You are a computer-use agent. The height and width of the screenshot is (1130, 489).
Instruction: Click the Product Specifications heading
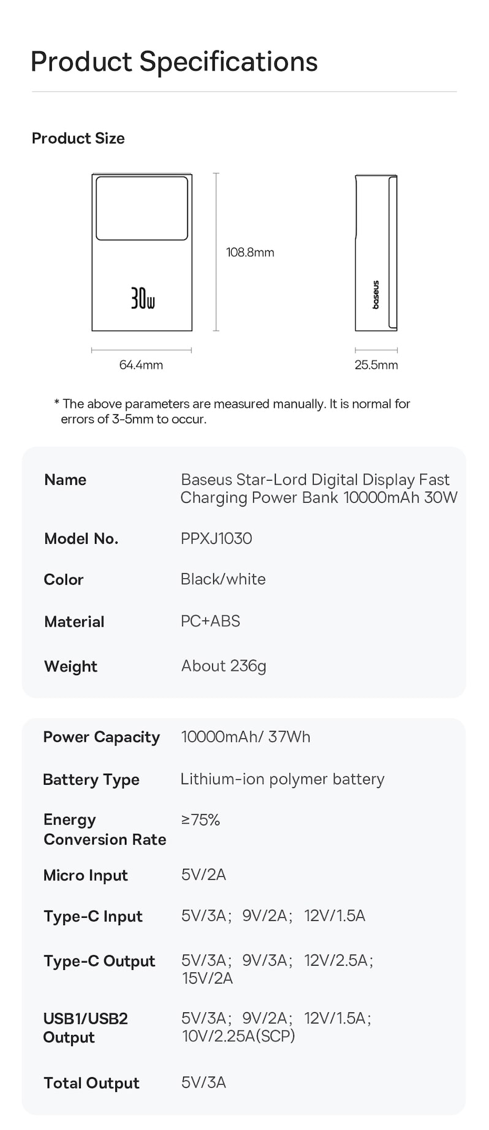pos(174,61)
